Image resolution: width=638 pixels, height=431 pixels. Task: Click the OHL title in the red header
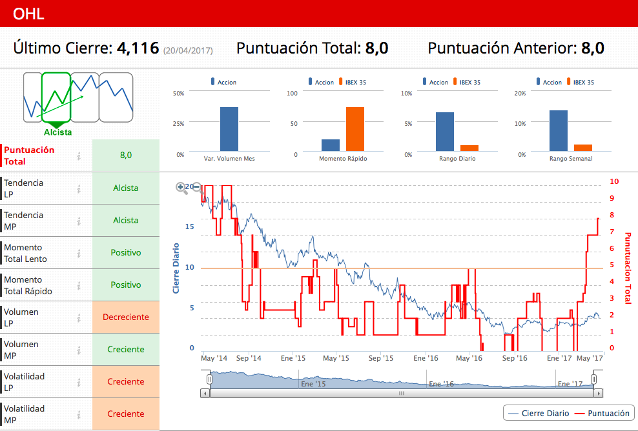click(x=28, y=14)
